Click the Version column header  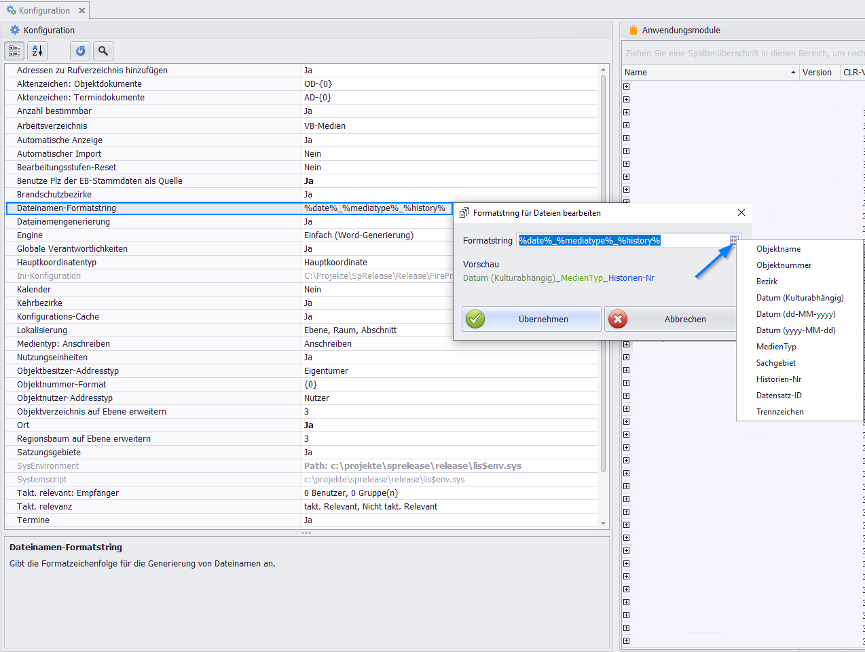pos(819,73)
